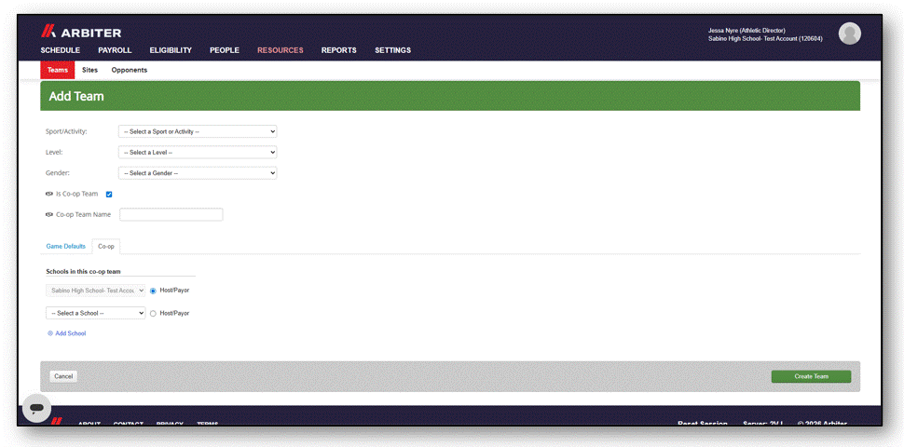Click the plus icon for Add School
This screenshot has height=447, width=904.
point(50,333)
